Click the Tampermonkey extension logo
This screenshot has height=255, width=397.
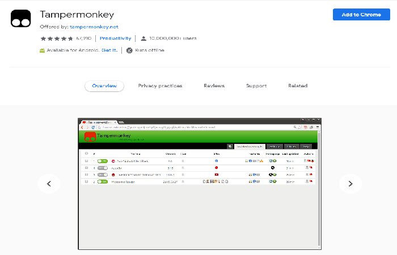click(21, 19)
